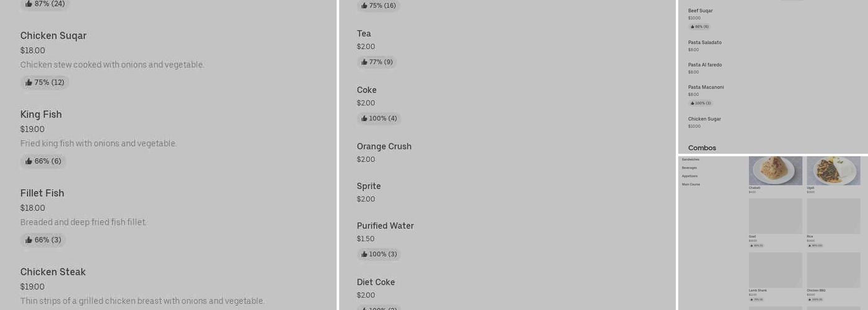Jump to Main Course category
This screenshot has height=310, width=868.
point(691,184)
